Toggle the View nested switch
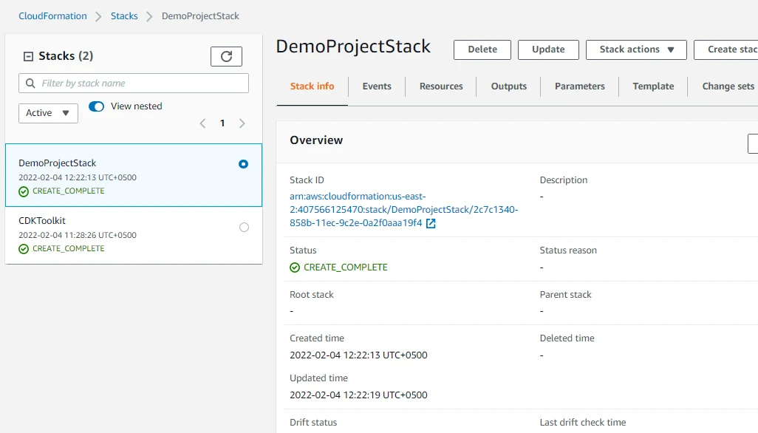 tap(96, 106)
